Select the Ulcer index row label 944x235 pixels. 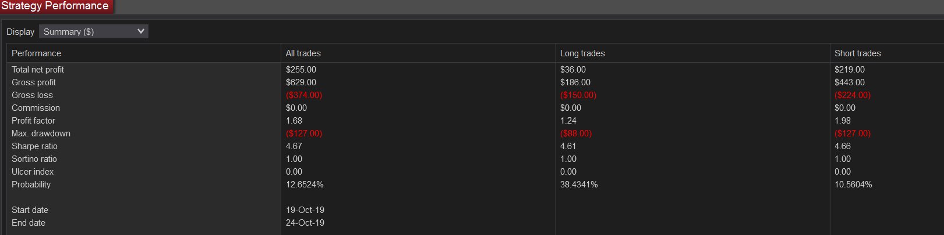tap(33, 172)
